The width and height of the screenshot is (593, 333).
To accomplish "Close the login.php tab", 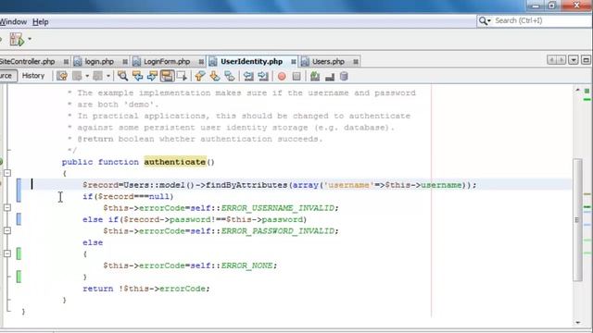I will tap(125, 62).
